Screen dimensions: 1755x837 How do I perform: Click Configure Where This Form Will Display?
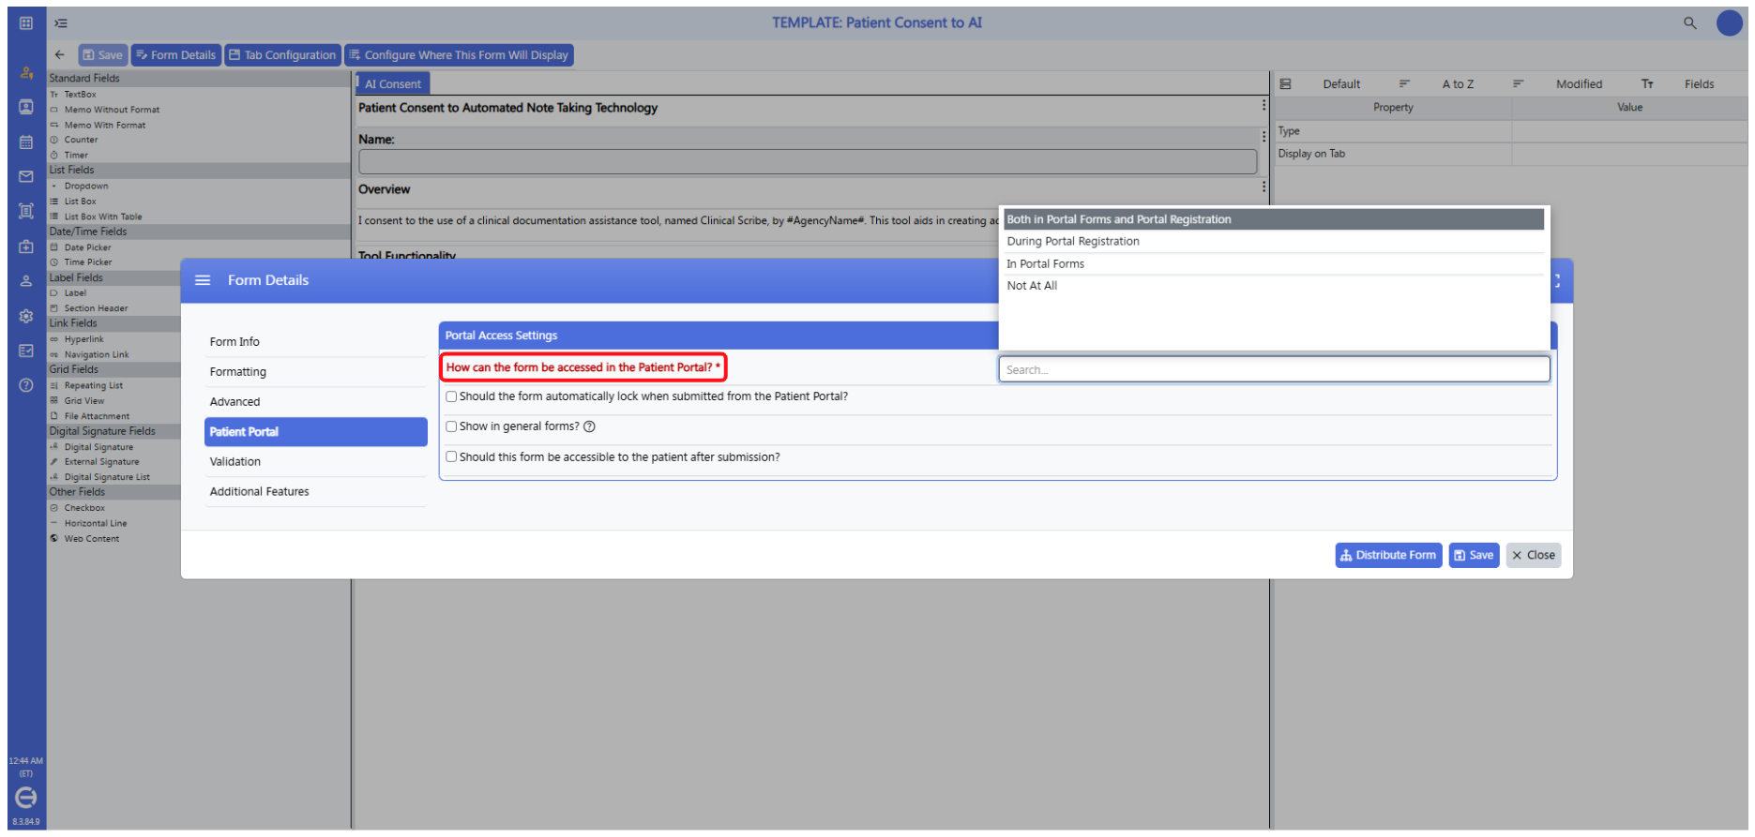tap(459, 55)
